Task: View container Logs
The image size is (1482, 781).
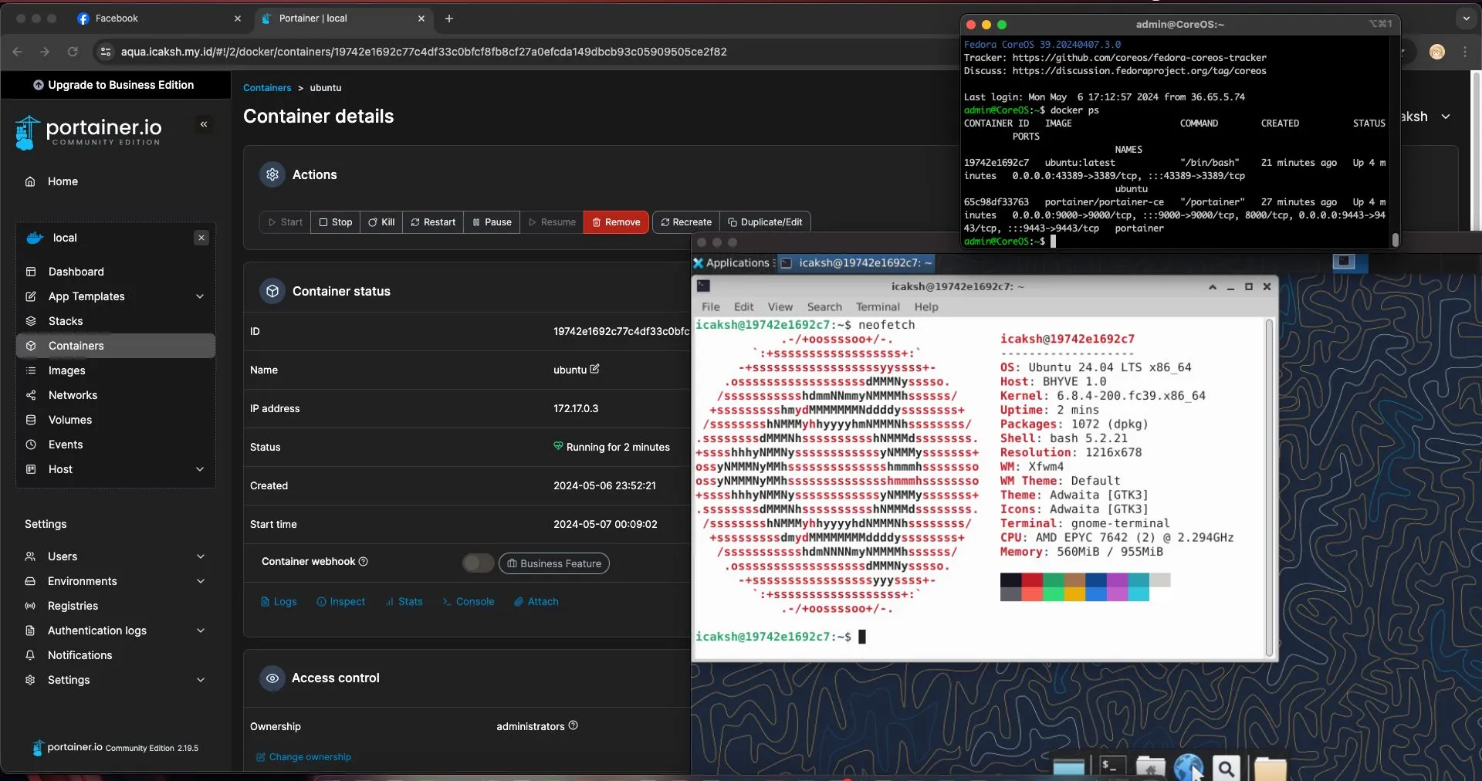Action: [278, 602]
